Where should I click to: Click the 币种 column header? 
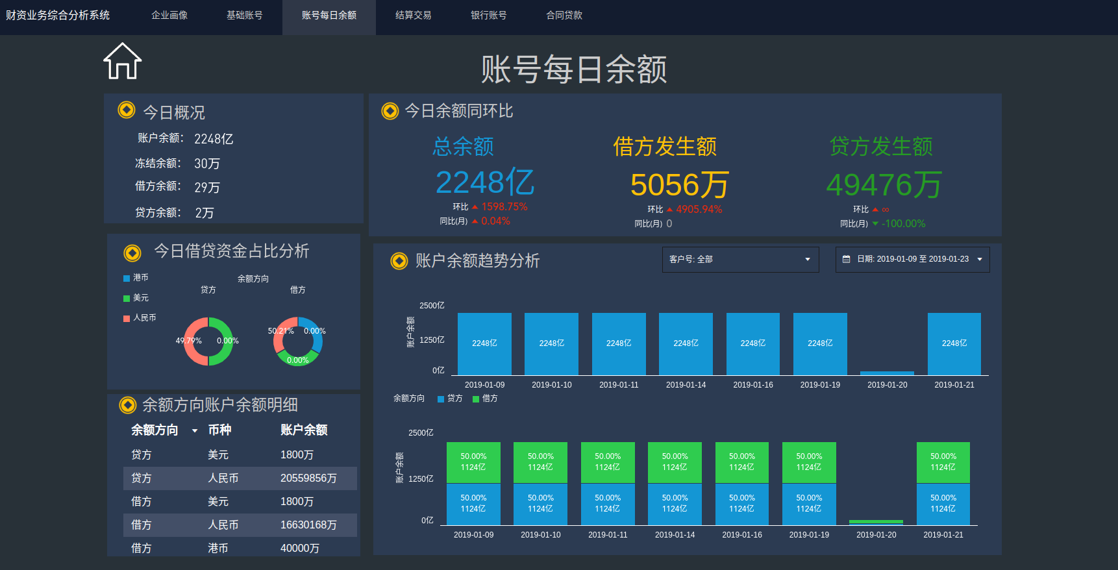(219, 430)
